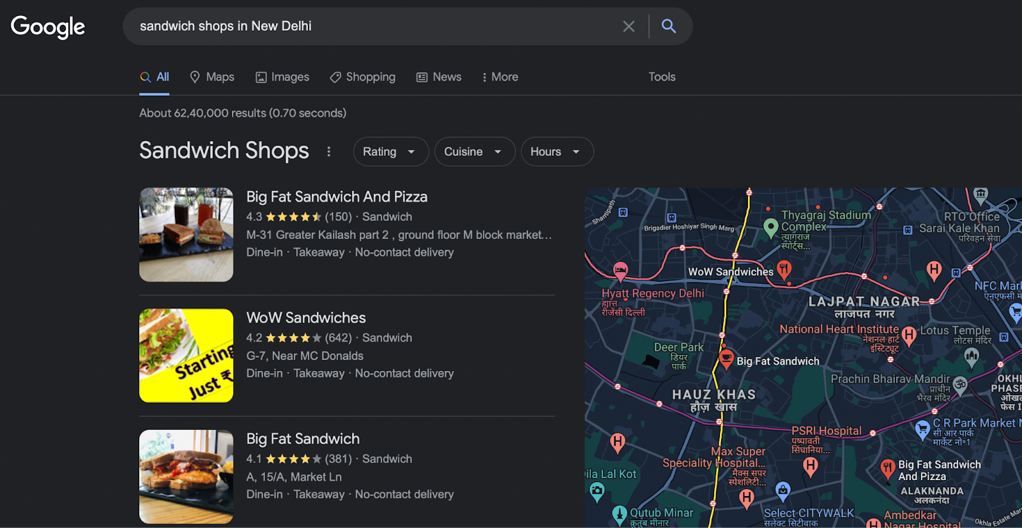1022x528 pixels.
Task: Open WoW Sandwiches listing title
Action: coord(306,318)
